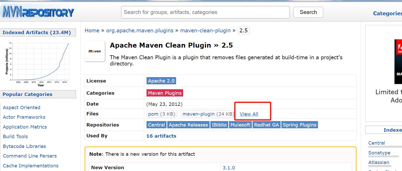Viewport: 402px width, 171px height.
Task: Open Aspect Oriented category
Action: click(22, 108)
